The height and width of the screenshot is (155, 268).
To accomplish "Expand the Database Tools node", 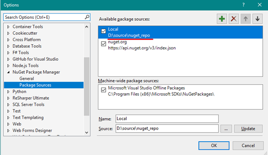I will 8,46.
